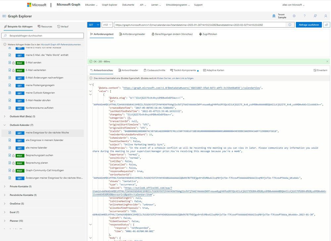This screenshot has width=331, height=241.
Task: Expand Excel category
Action: click(5, 212)
